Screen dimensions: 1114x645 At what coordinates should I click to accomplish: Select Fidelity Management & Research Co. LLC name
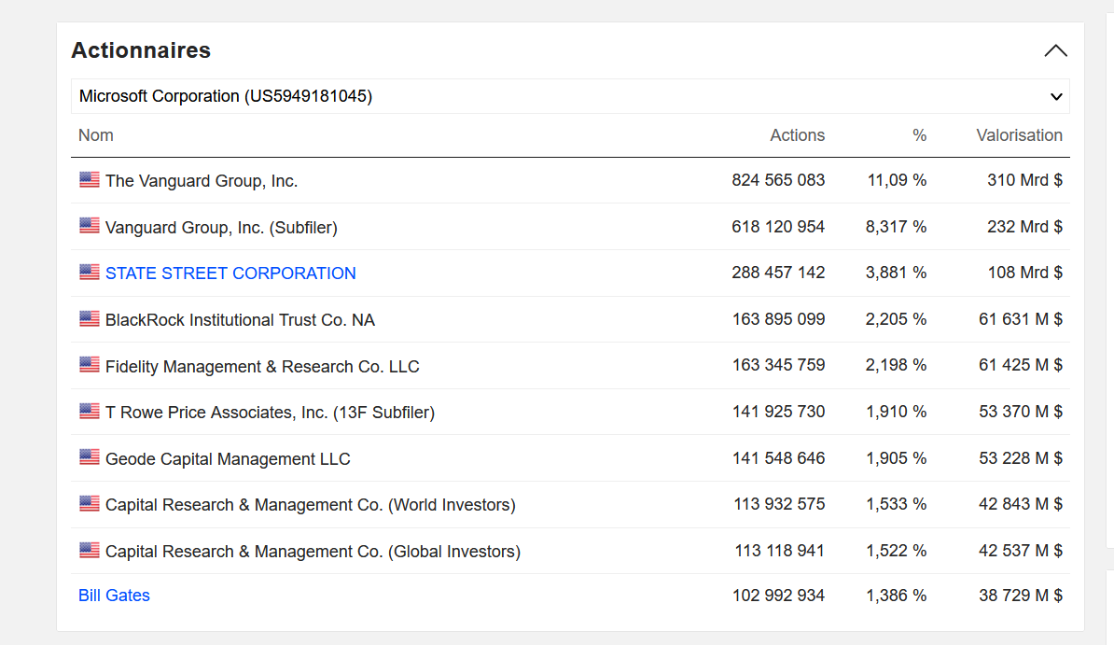262,366
